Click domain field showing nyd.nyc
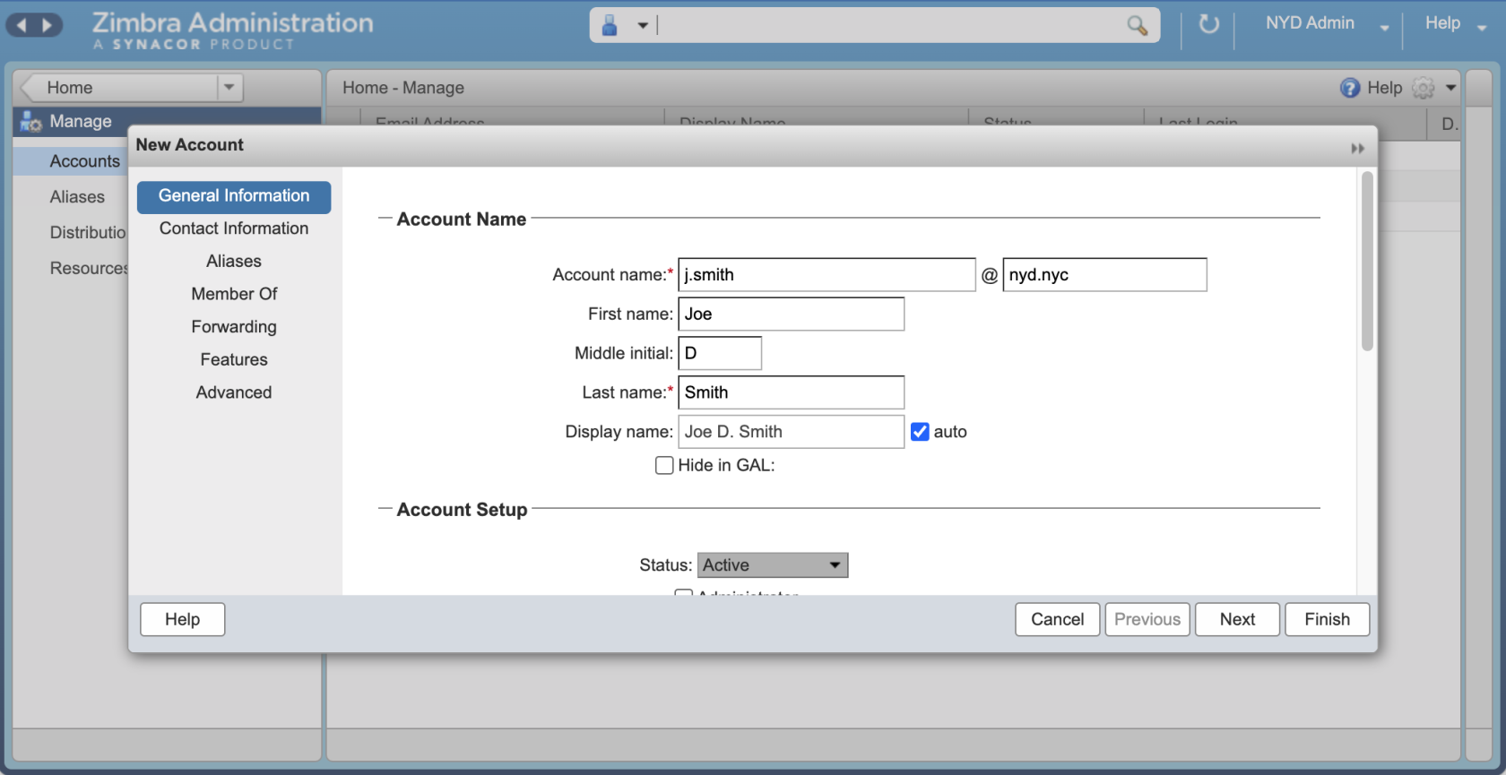This screenshot has width=1506, height=775. tap(1104, 275)
